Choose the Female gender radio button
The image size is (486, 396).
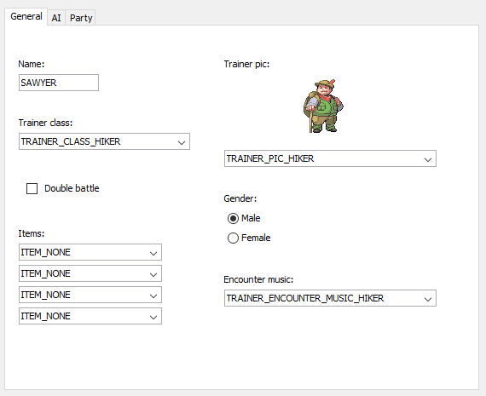233,238
